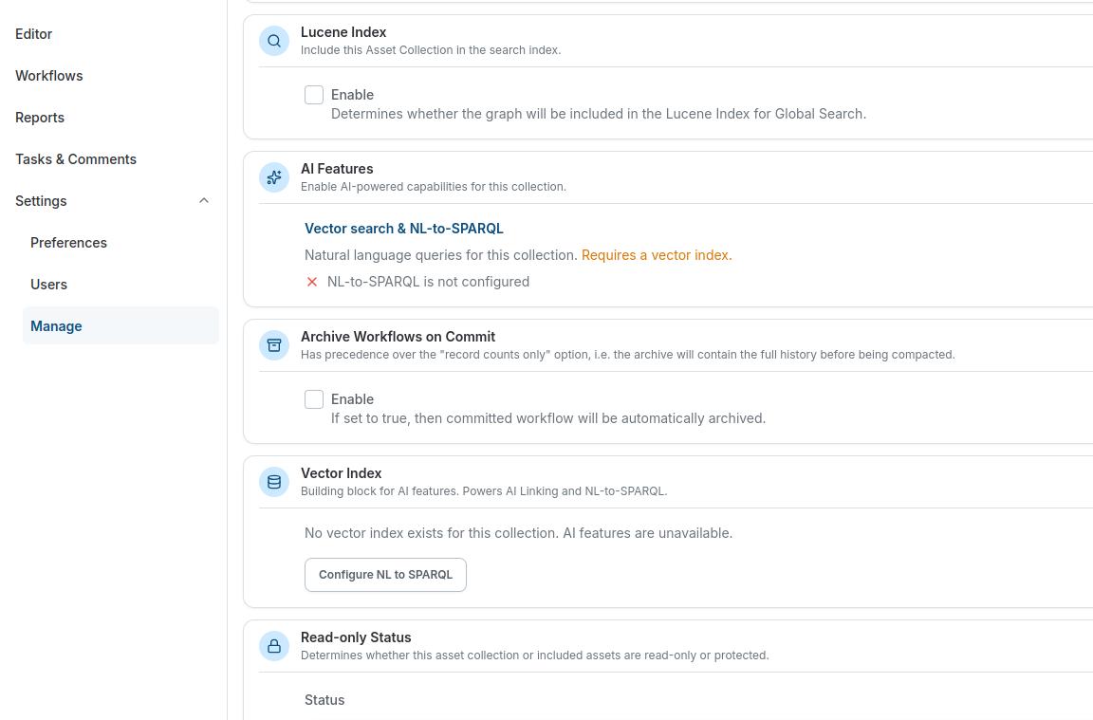Click the 'Lucene Index' heading
Image resolution: width=1093 pixels, height=720 pixels.
(x=343, y=32)
